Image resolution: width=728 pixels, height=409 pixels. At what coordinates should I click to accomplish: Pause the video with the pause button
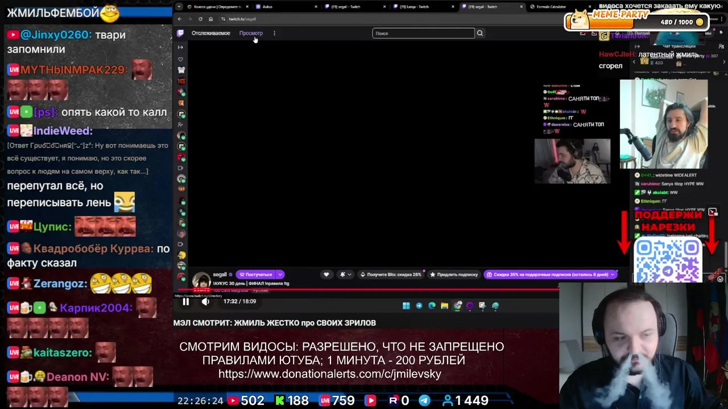[x=185, y=302]
